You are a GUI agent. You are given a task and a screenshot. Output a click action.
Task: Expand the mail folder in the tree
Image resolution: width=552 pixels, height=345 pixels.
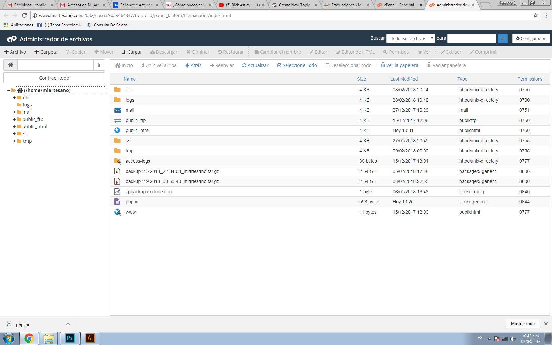click(x=14, y=112)
